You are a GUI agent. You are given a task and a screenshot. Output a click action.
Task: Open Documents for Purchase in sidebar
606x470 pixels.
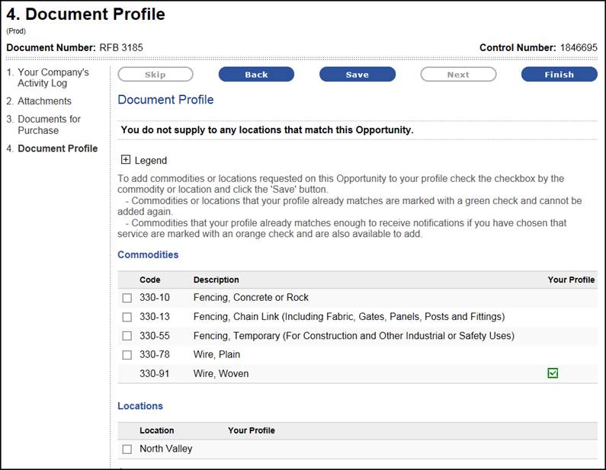(x=49, y=125)
